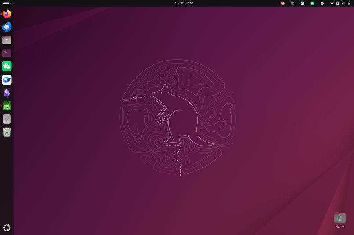Click the green WeChat tray icon
Image resolution: width=354 pixels, height=235 pixels.
[x=312, y=3]
